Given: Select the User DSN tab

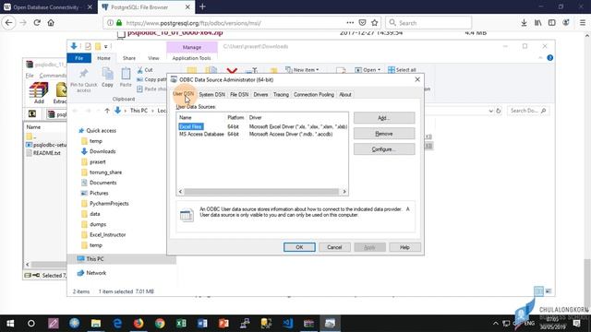Looking at the screenshot, I should (183, 94).
